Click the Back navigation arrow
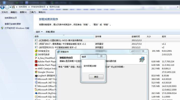 (3, 7)
